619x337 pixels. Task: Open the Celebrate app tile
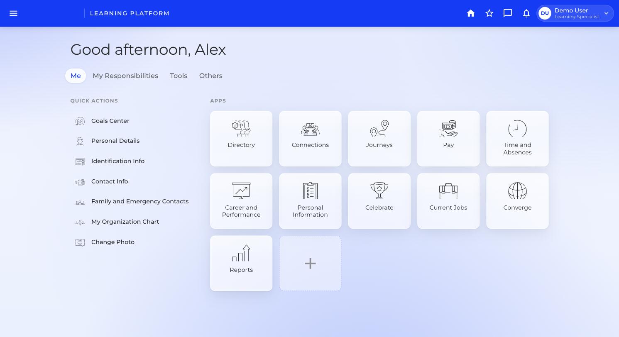pos(379,201)
